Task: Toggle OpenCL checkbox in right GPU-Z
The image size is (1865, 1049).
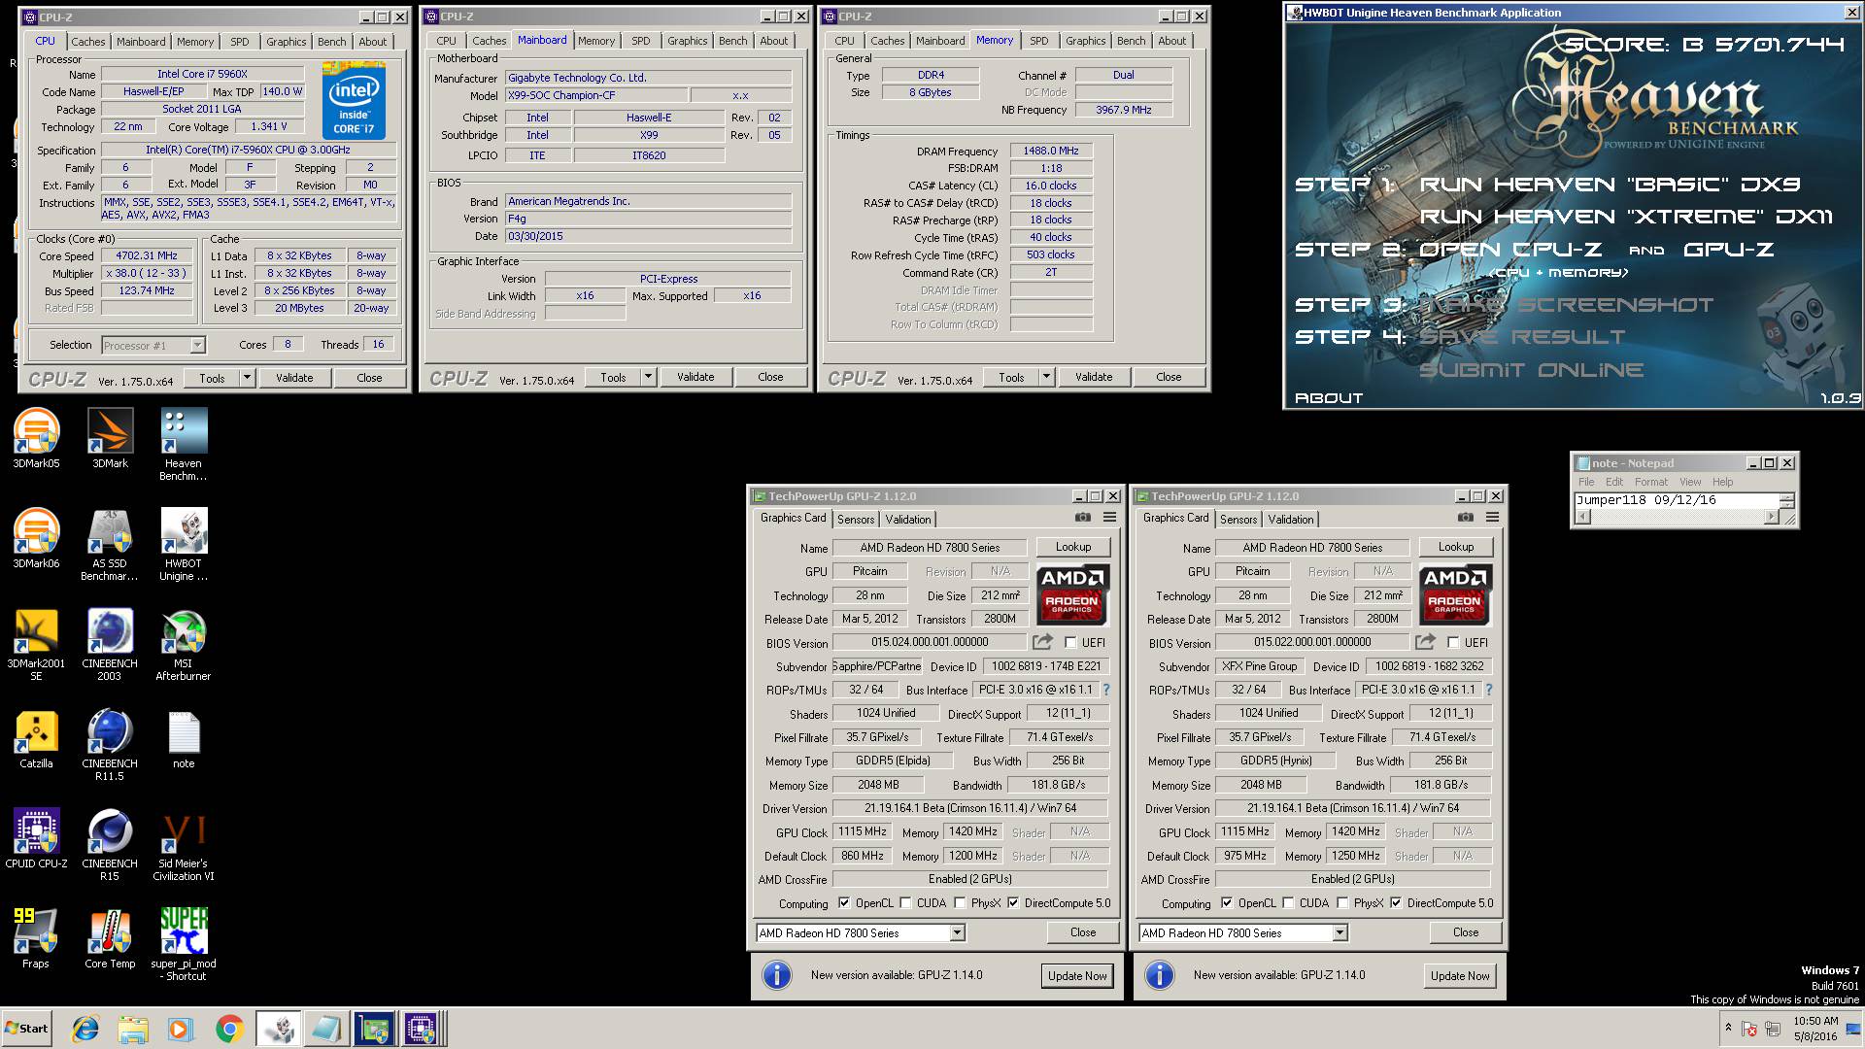Action: point(1227,903)
